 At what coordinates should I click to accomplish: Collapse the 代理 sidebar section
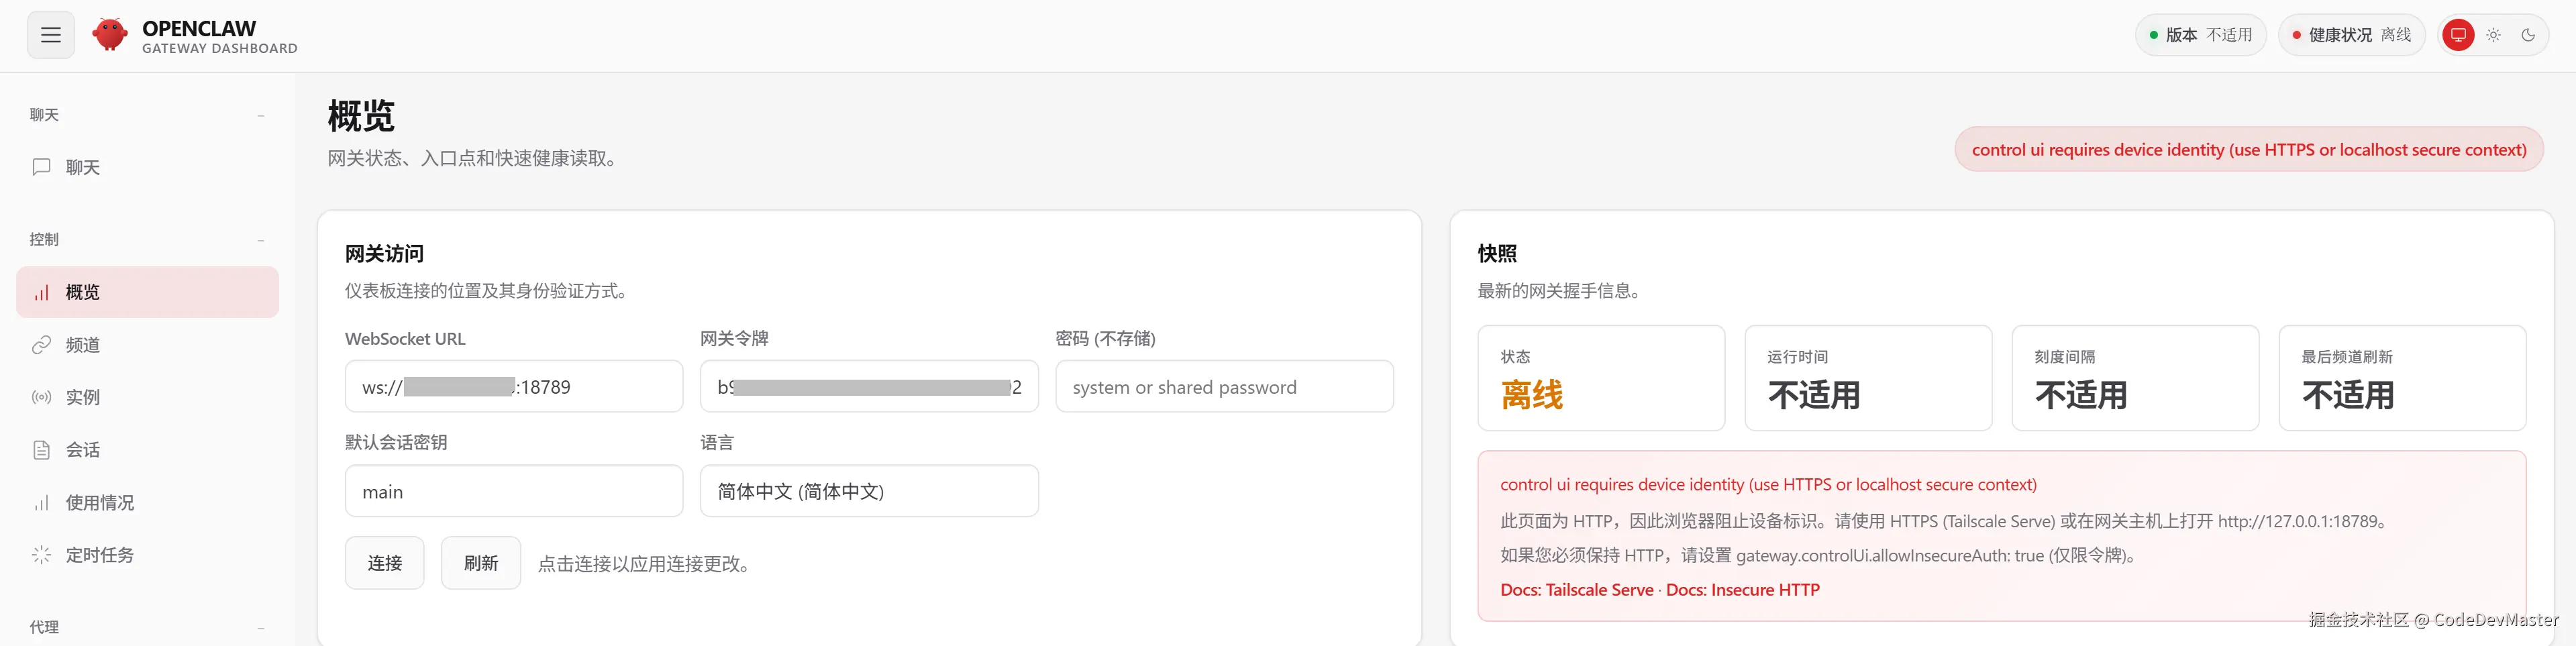(261, 628)
